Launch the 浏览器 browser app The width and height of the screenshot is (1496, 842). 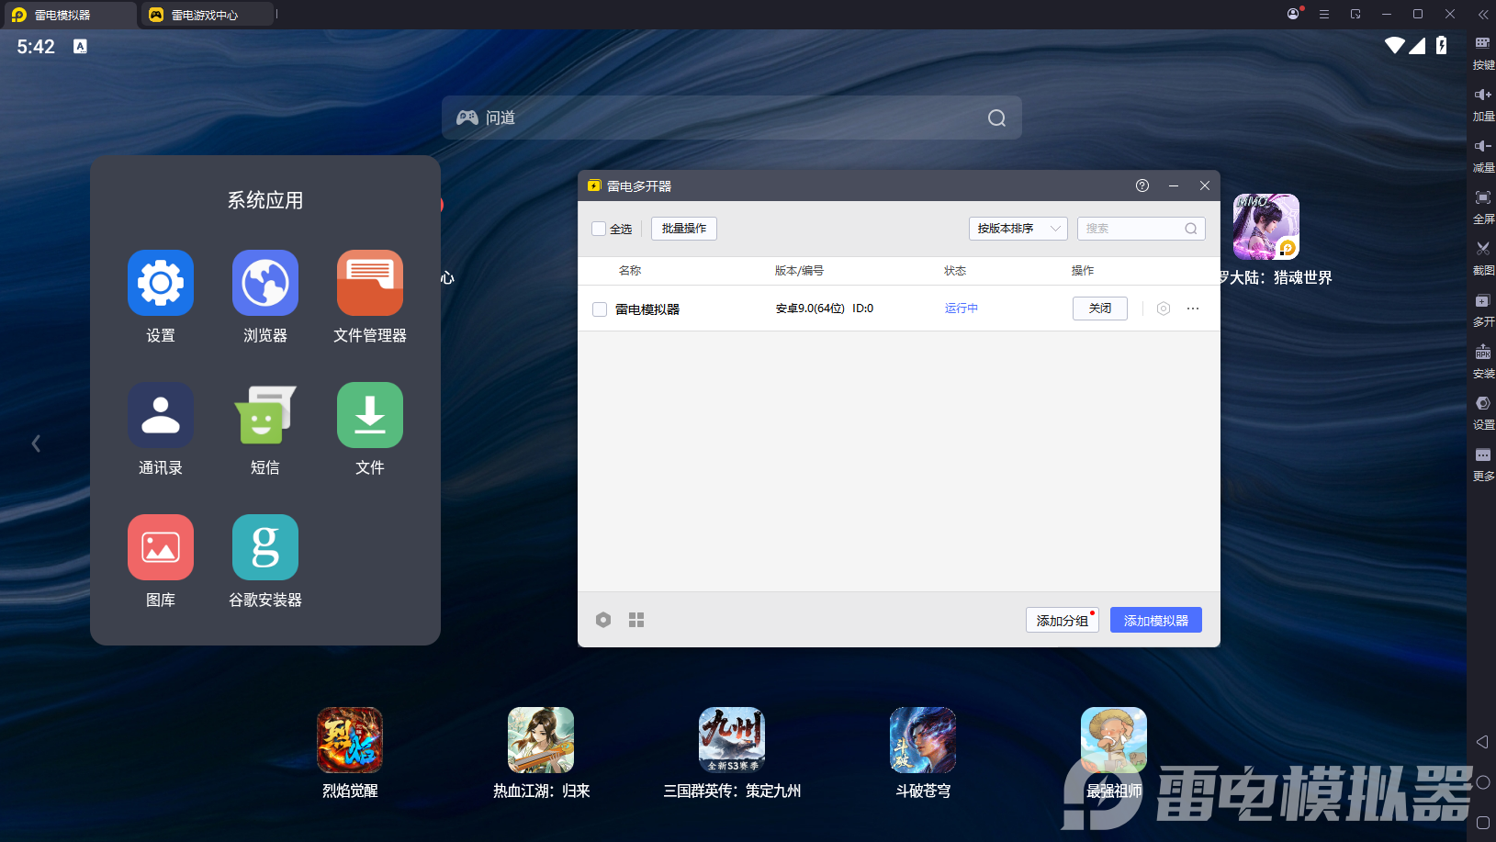coord(265,283)
